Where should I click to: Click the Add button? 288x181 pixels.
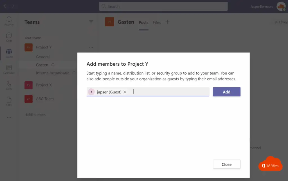click(226, 92)
